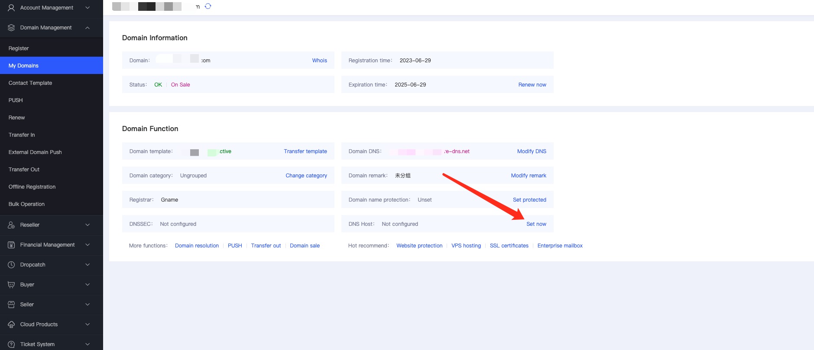Screen dimensions: 814x350
Task: Click the refresh icon beside the domain title
Action: (x=208, y=6)
